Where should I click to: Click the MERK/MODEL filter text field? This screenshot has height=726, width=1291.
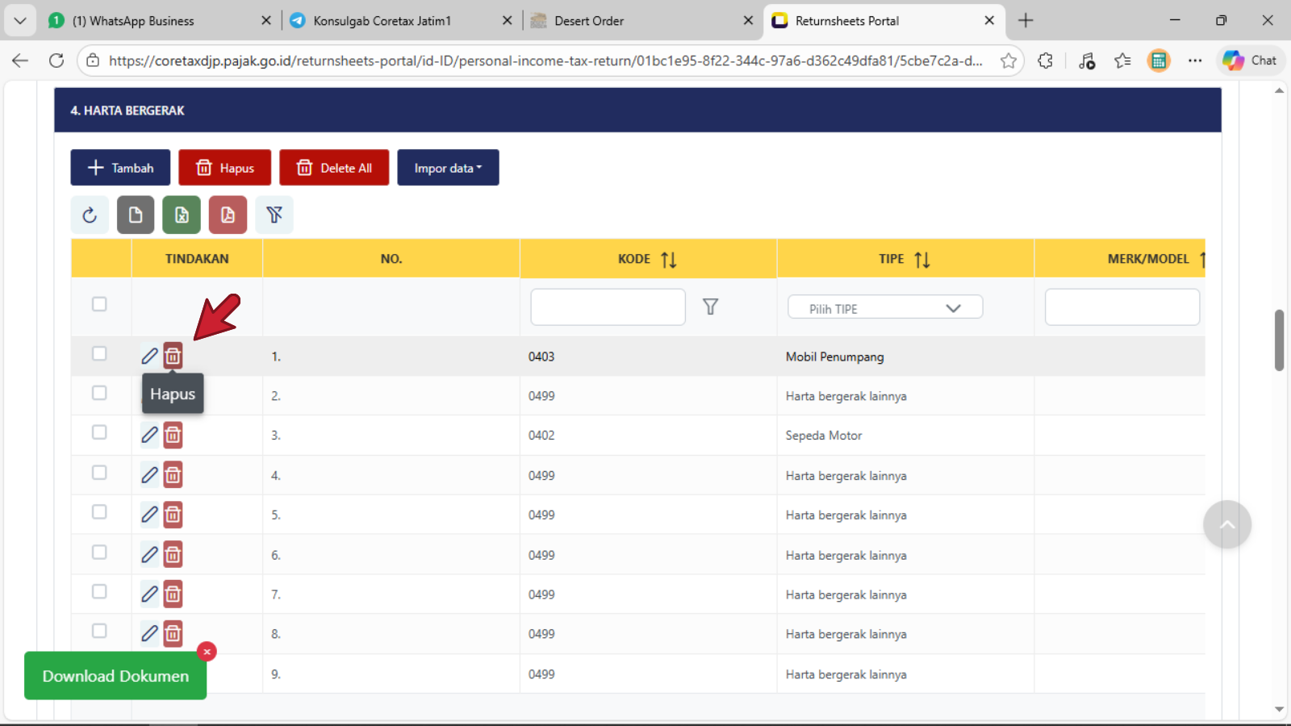(x=1122, y=307)
